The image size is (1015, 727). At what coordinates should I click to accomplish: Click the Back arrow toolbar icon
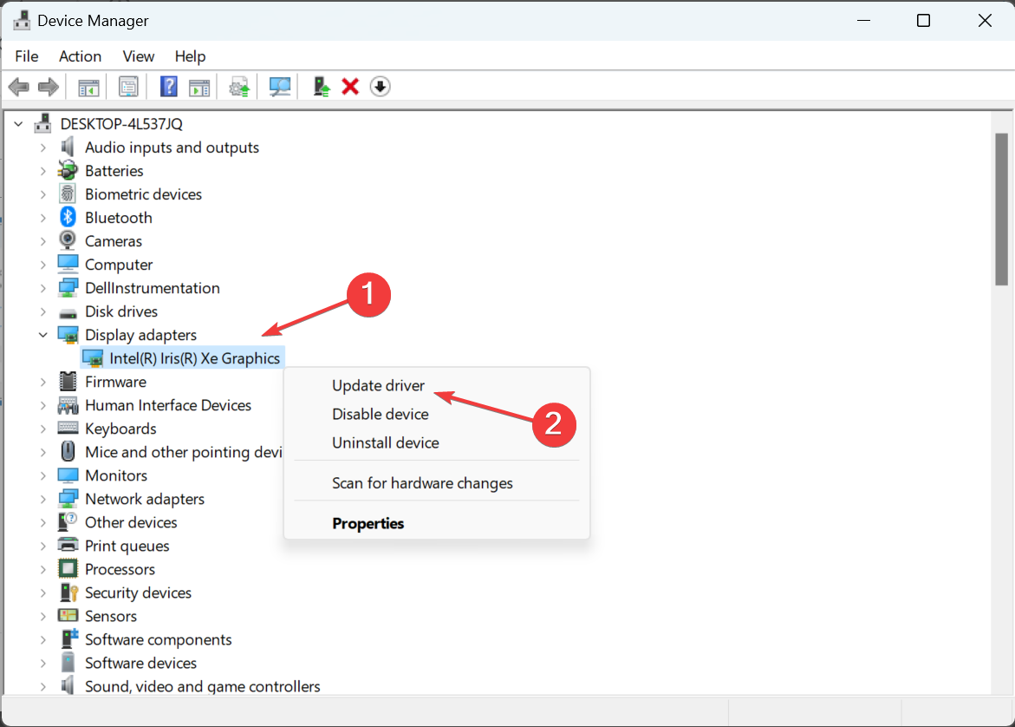click(19, 87)
